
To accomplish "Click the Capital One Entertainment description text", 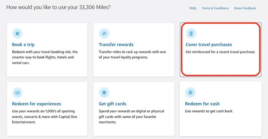I will point(45,116).
